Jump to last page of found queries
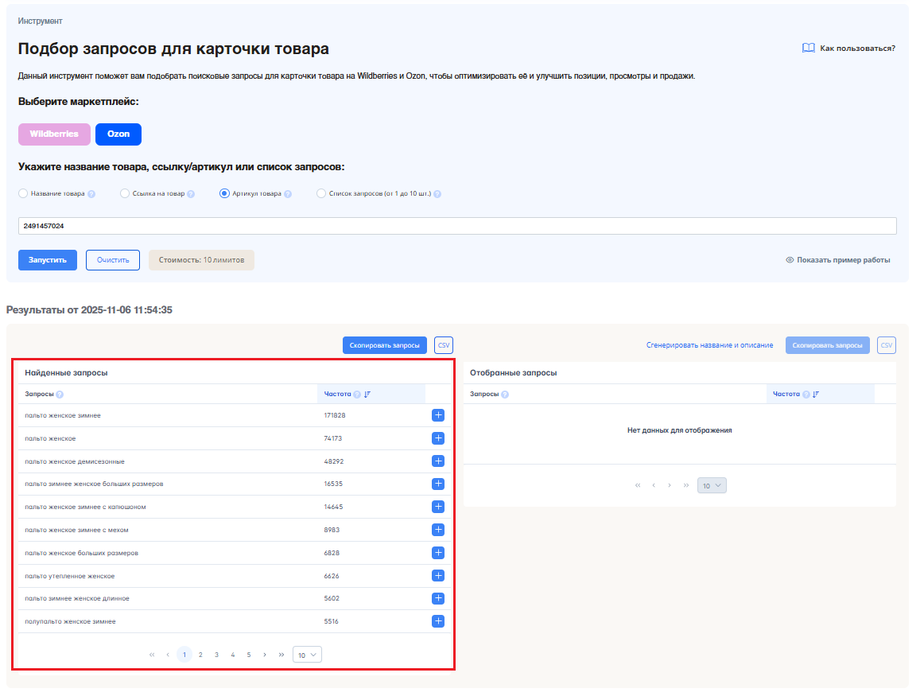Viewport: 924px width, 700px height. tap(281, 655)
